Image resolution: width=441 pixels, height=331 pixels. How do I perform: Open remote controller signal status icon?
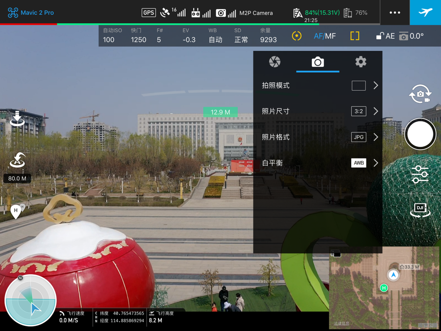201,13
